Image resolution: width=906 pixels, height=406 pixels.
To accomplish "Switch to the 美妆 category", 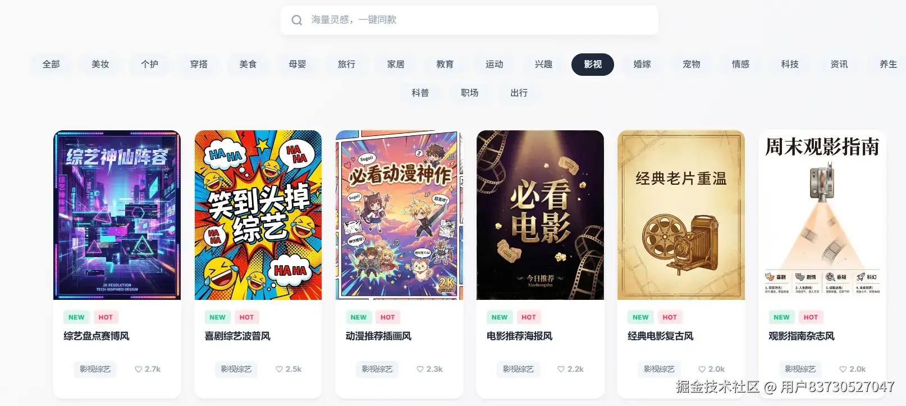I will (100, 65).
